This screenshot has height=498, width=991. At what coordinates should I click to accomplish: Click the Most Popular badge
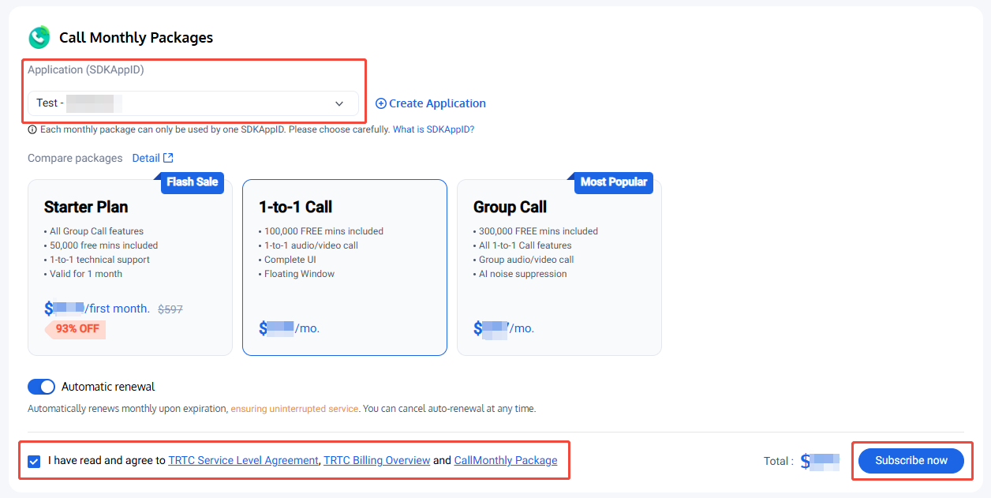613,182
